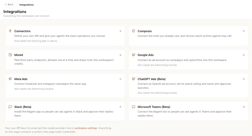The image size is (252, 136).
Task: Select the Microsoft Teams (Beta) title
Action: (x=154, y=107)
